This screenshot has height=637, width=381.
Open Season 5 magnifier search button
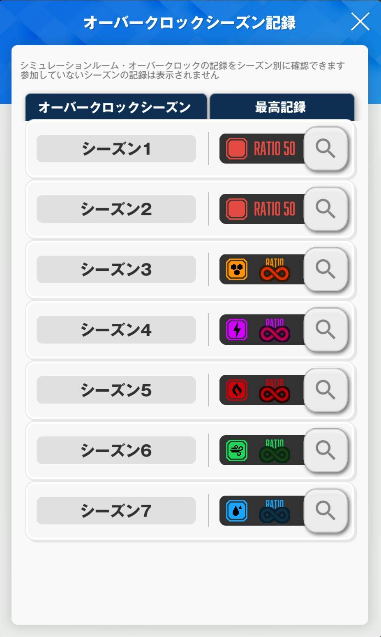click(326, 390)
